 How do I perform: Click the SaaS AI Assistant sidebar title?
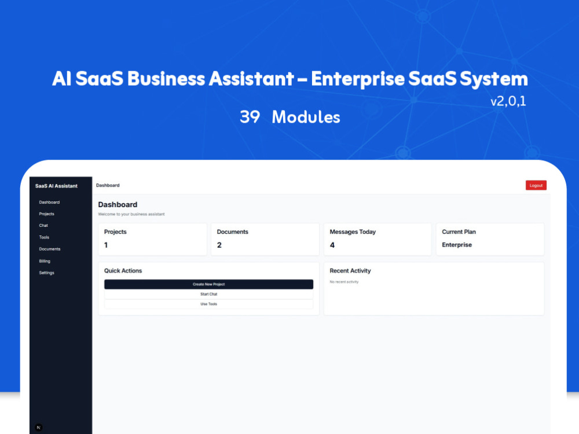[x=56, y=186]
